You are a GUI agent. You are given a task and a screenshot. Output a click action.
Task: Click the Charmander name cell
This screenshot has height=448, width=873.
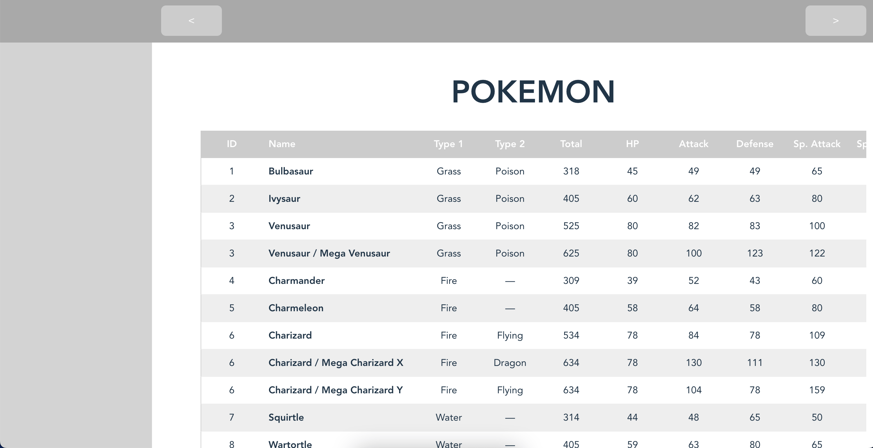pyautogui.click(x=297, y=281)
